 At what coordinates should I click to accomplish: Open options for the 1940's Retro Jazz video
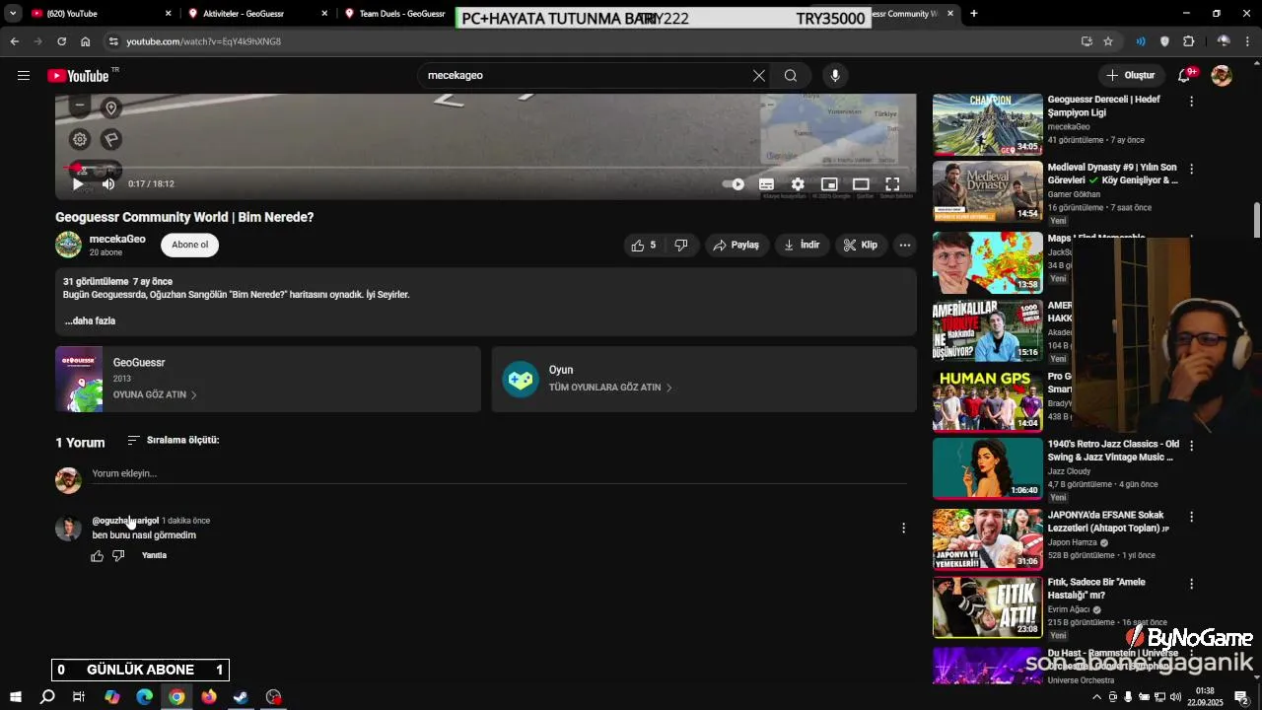coord(1191,446)
